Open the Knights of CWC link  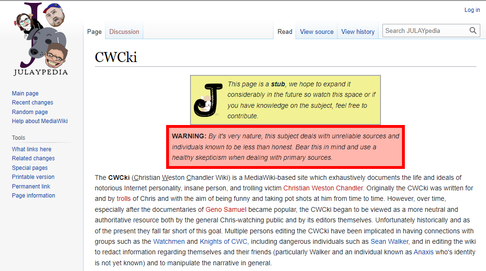(221, 242)
